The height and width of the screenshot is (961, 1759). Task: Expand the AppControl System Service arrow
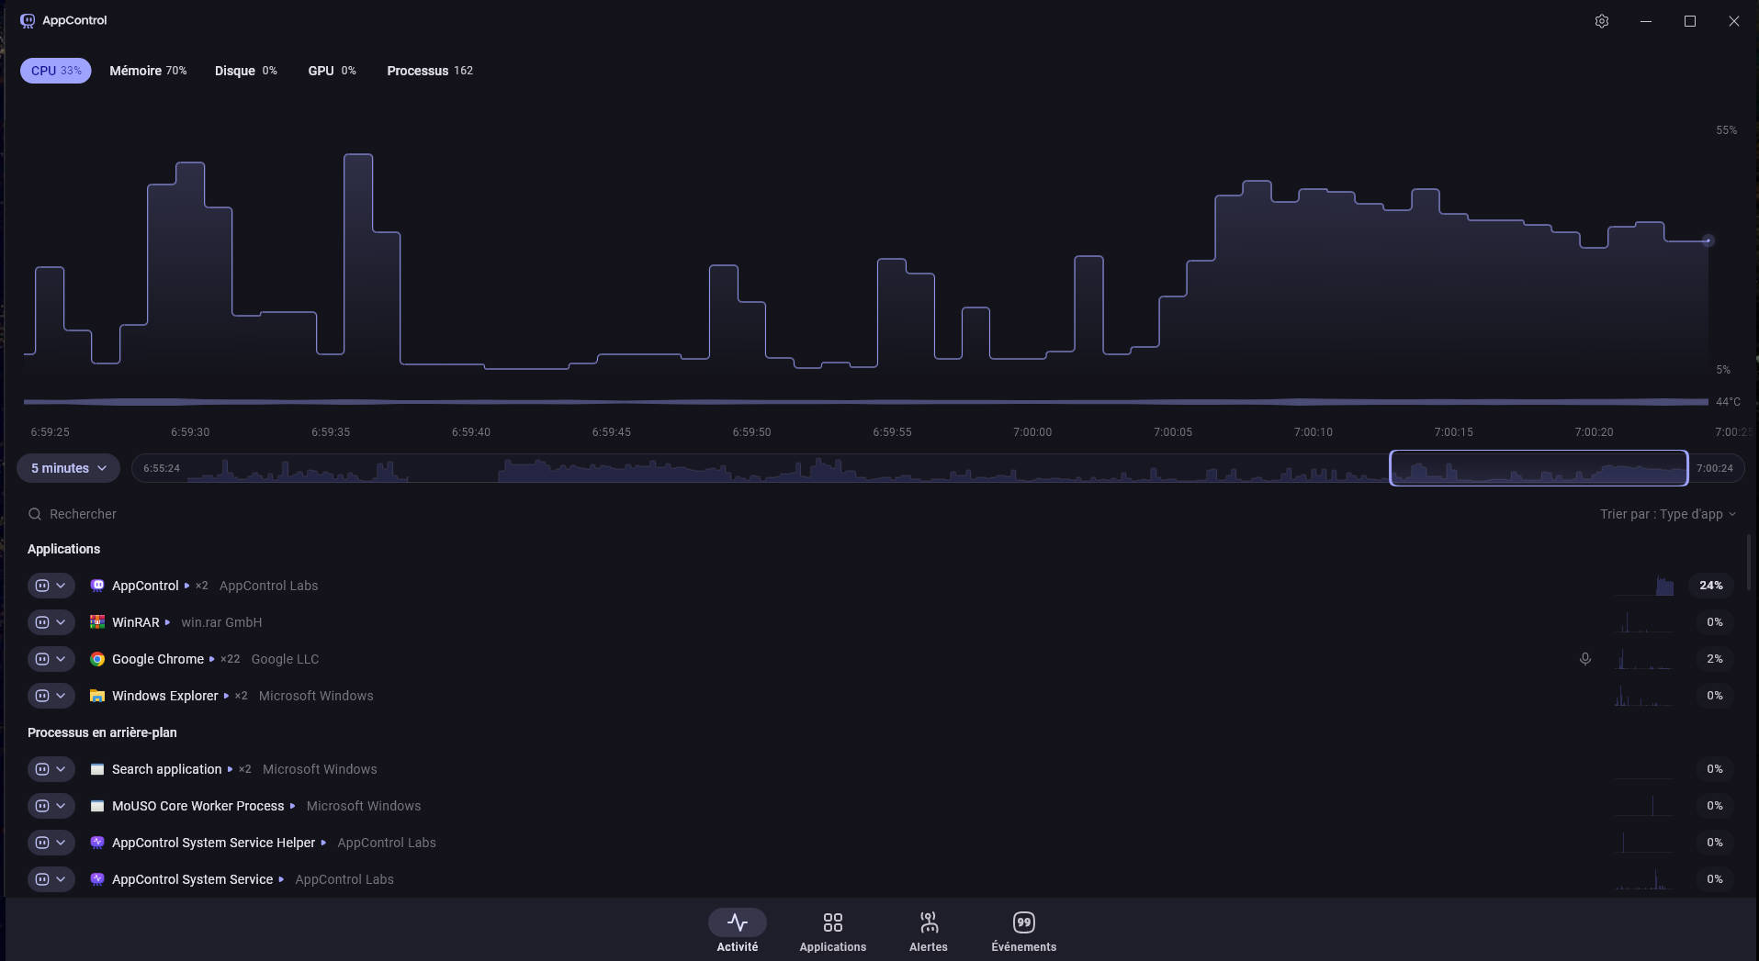point(281,879)
